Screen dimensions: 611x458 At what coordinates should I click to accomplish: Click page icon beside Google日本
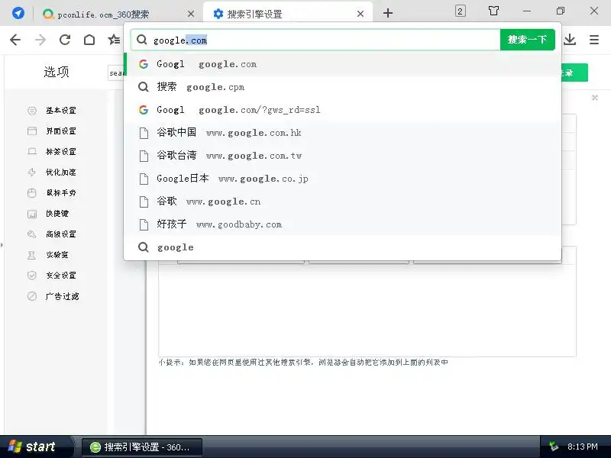click(x=144, y=179)
